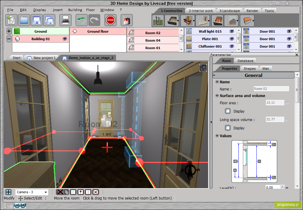Image resolution: width=303 pixels, height=210 pixels.
Task: Switch to the 3-Landscape tab
Action: [x=229, y=11]
